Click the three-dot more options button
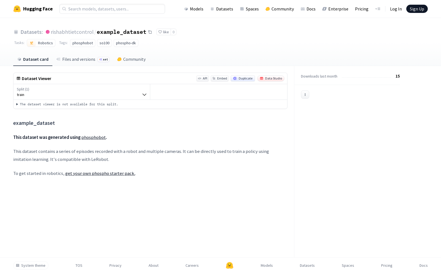This screenshot has height=275, width=441. pyautogui.click(x=305, y=95)
